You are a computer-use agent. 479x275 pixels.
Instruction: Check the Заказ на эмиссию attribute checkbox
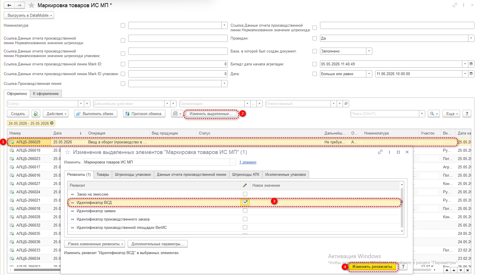point(245,194)
